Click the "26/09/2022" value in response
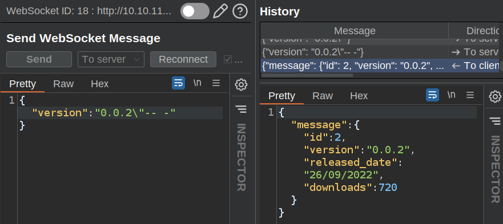 341,175
